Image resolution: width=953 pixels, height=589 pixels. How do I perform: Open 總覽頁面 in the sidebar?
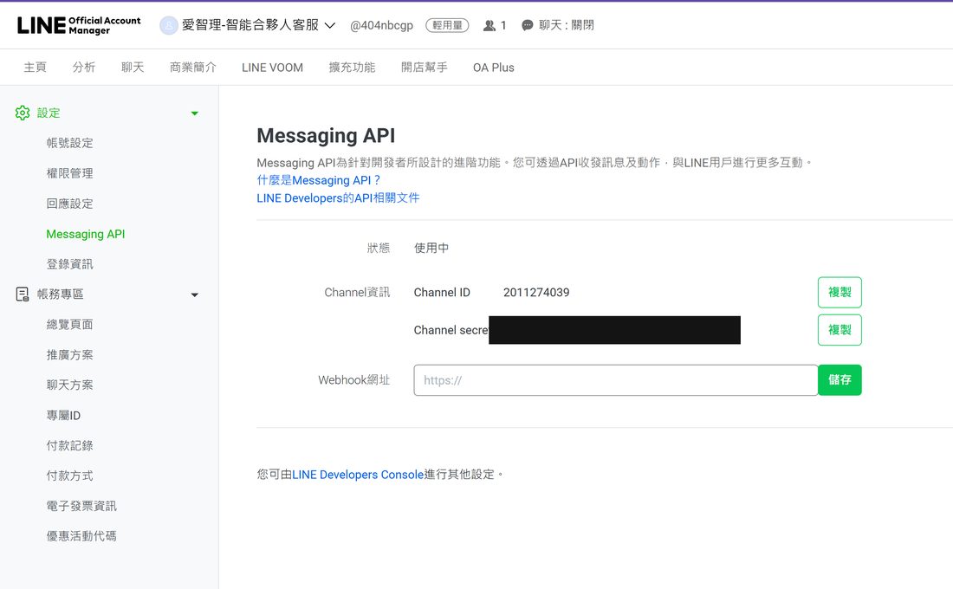70,325
